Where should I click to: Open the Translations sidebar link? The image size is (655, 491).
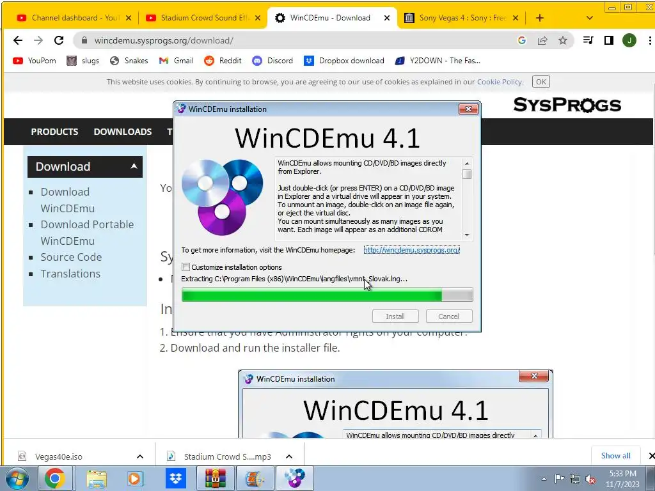pos(70,274)
